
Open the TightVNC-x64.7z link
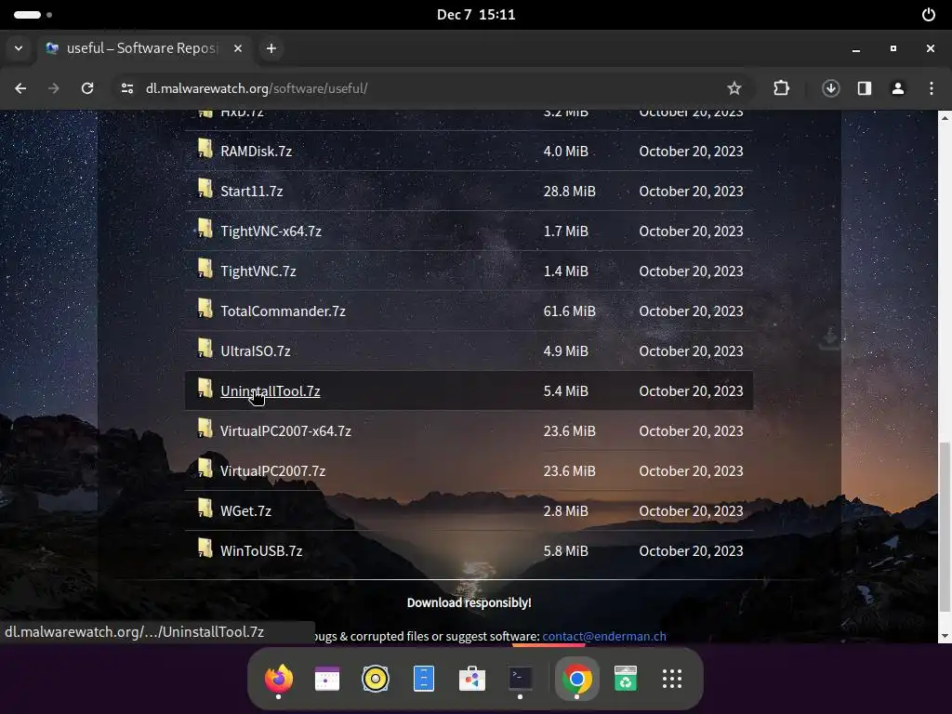[271, 231]
